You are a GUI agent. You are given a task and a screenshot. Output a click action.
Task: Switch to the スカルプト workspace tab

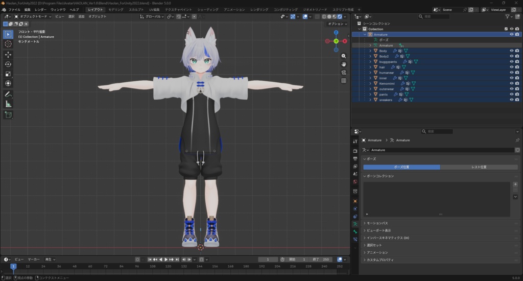click(136, 10)
